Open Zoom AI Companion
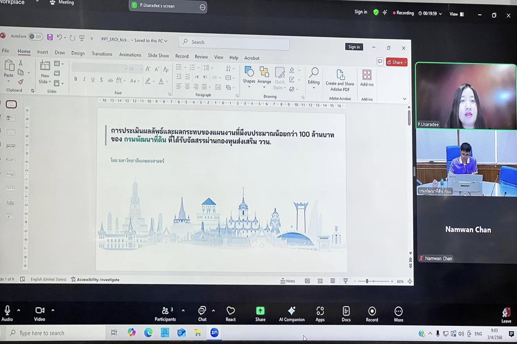 tap(291, 311)
